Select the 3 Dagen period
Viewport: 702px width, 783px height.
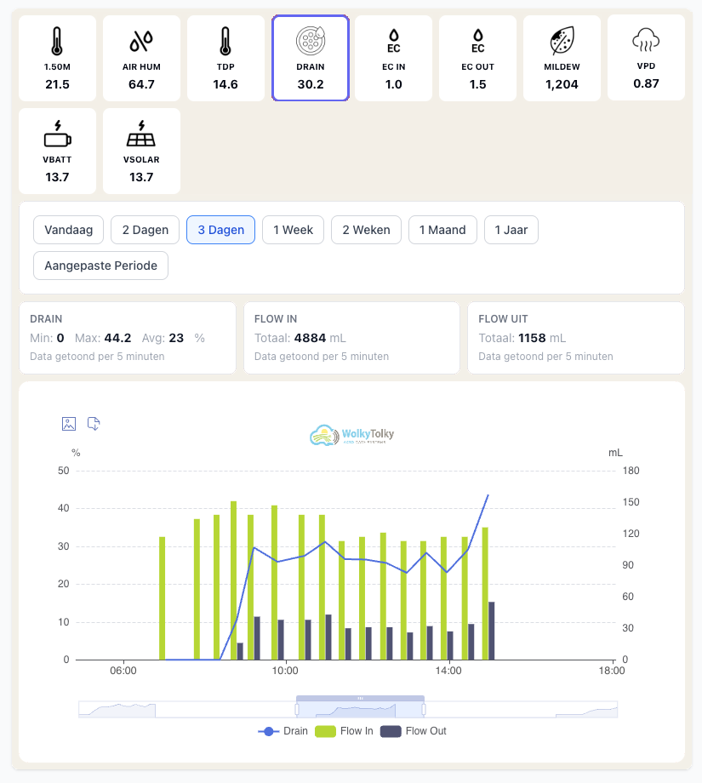click(220, 230)
